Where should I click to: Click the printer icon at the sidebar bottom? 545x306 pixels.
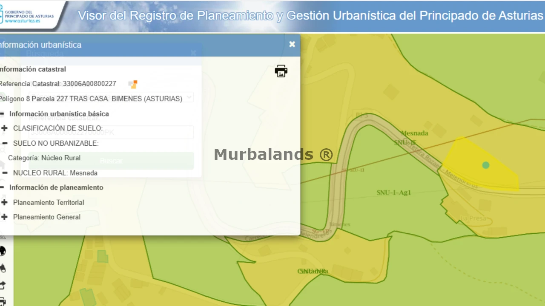click(3, 301)
